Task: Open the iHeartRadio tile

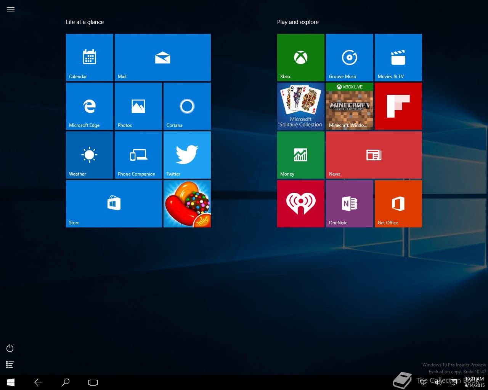Action: point(301,204)
